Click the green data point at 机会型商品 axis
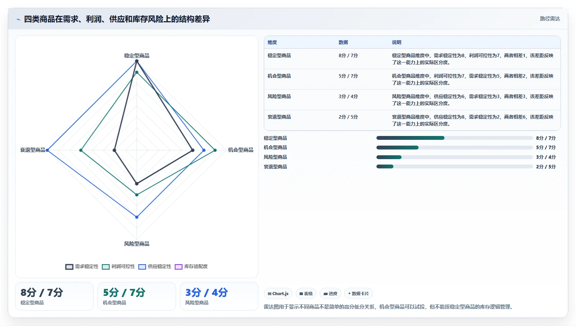 click(x=215, y=150)
